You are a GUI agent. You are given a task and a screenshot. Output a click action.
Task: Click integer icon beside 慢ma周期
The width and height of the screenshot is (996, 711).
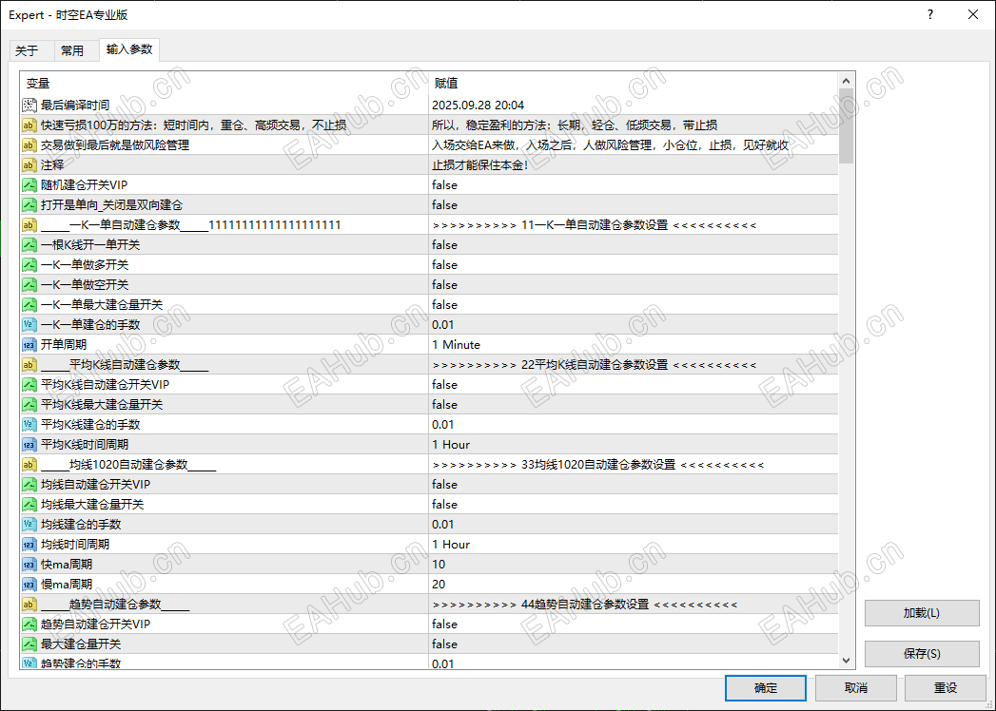pyautogui.click(x=29, y=584)
